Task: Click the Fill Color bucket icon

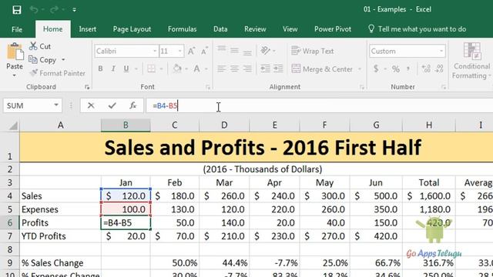Action: 177,68
